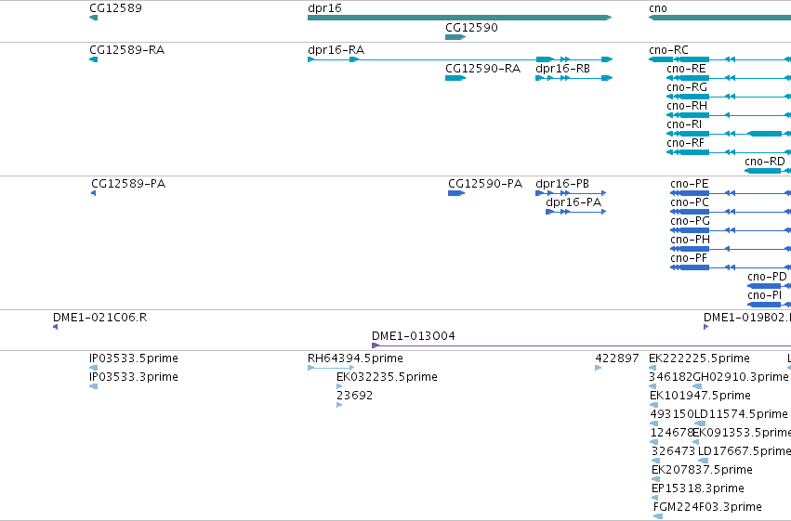
Task: Click the dpr16 gene bar
Action: click(459, 18)
